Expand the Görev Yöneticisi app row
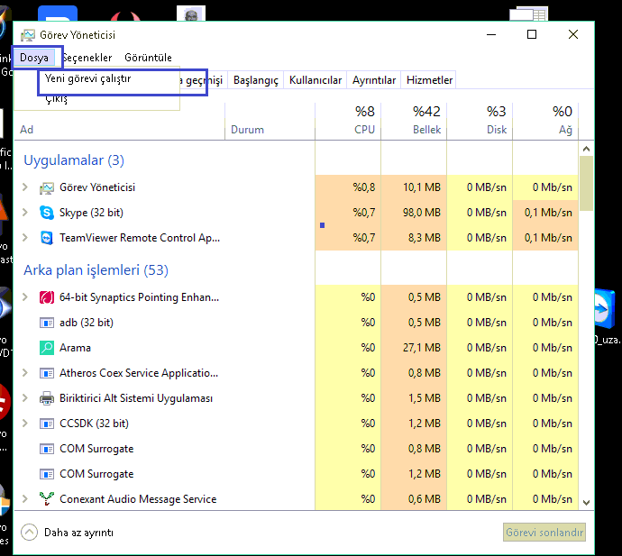 25,187
